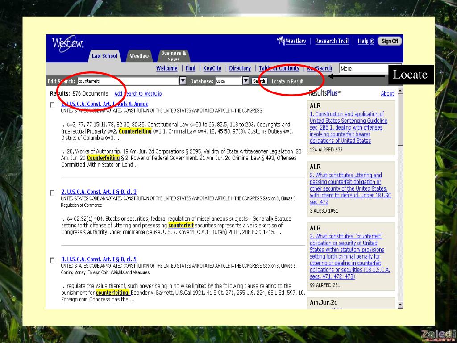Open result 1 U.S.C.A. Const. Art. I Refs & Annos

pos(104,104)
